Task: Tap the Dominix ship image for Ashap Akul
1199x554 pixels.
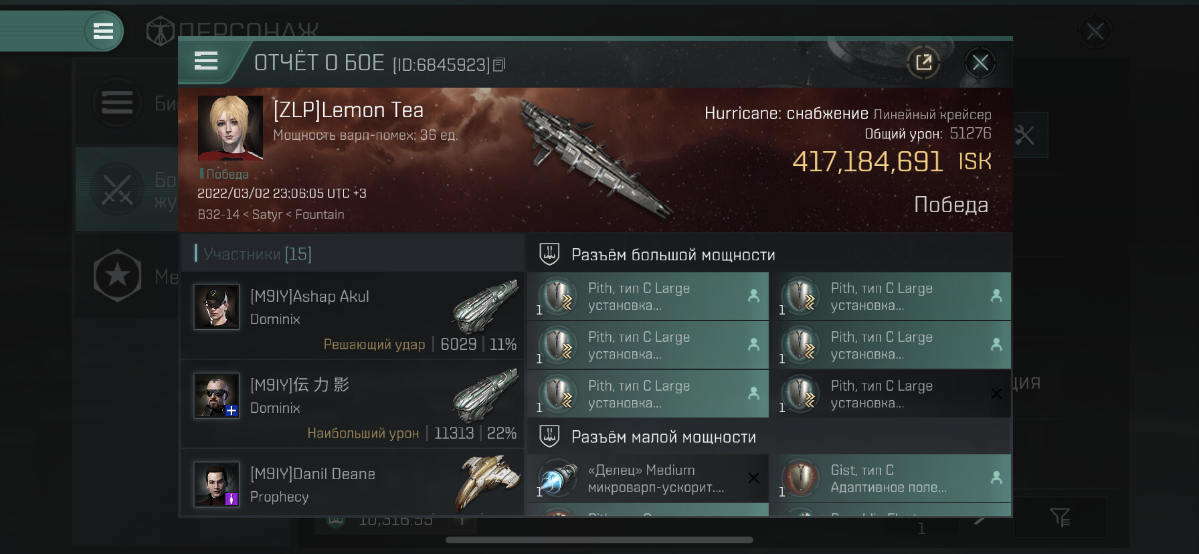Action: (x=486, y=306)
